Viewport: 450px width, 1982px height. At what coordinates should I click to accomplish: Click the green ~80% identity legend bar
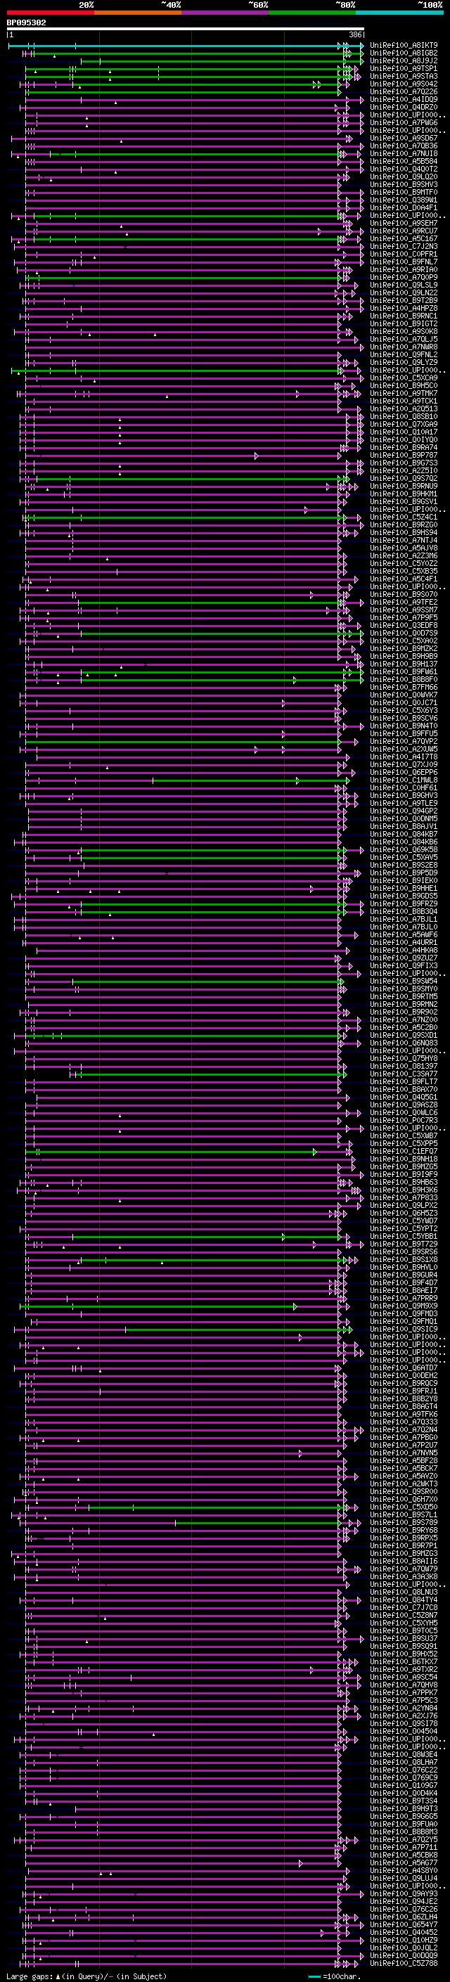[312, 13]
